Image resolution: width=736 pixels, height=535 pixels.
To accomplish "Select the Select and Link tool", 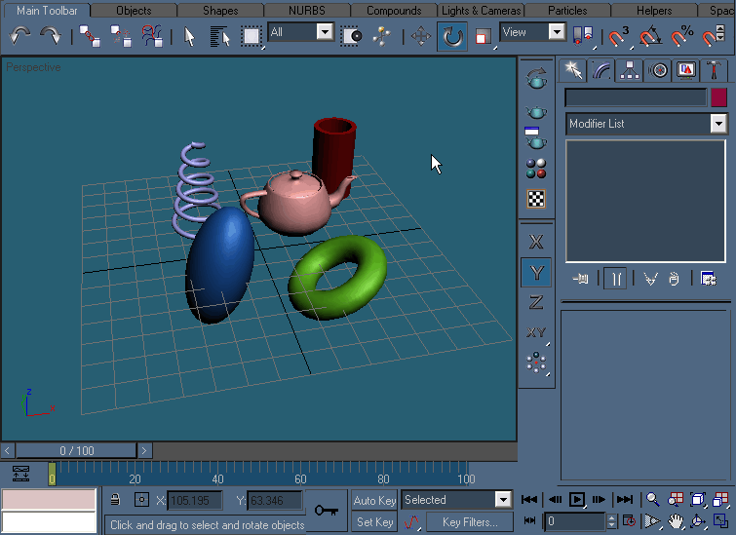I will click(x=89, y=36).
